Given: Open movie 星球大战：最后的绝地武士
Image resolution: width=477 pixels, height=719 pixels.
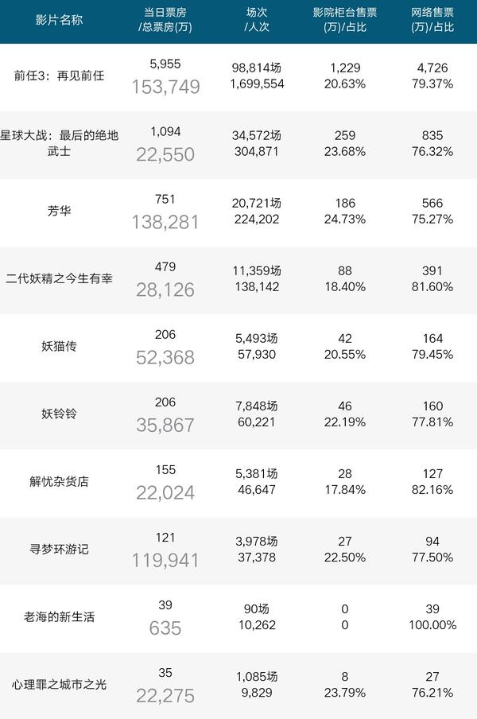Looking at the screenshot, I should tap(59, 142).
